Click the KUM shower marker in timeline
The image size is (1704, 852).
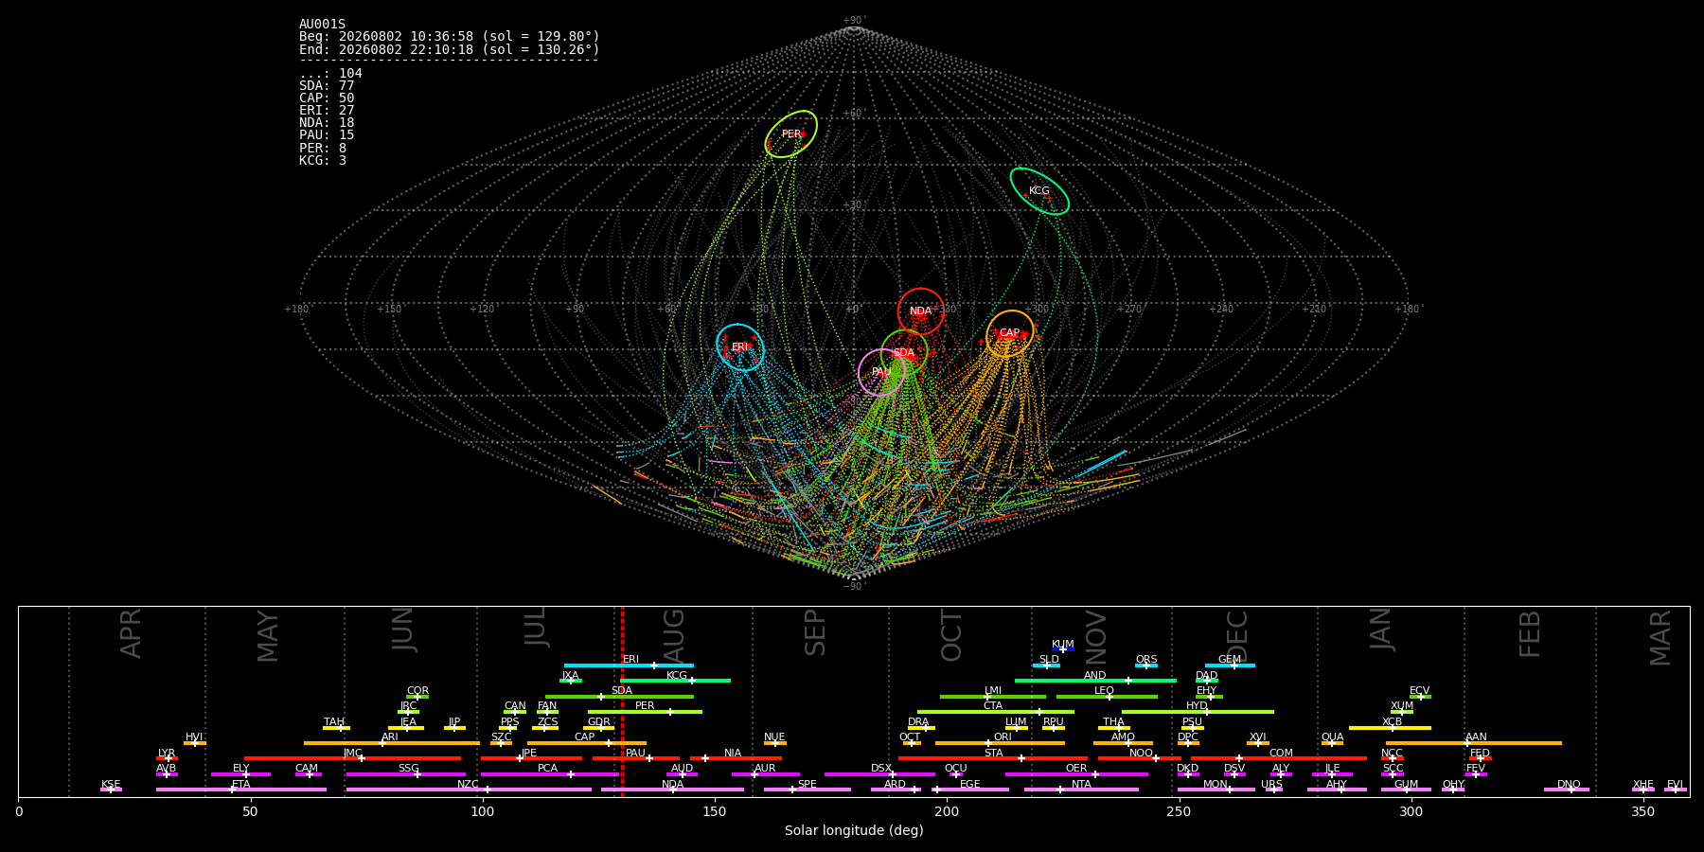click(x=1063, y=649)
